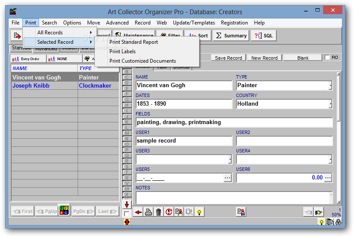Click the grayed-out paste record icon
The width and height of the screenshot is (354, 237).
pos(189,212)
